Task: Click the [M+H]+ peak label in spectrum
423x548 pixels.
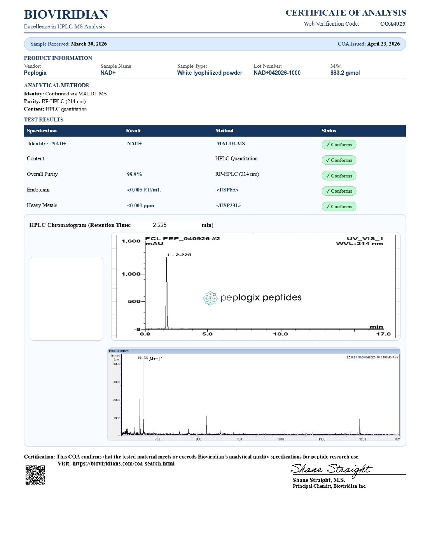Action: (x=155, y=358)
